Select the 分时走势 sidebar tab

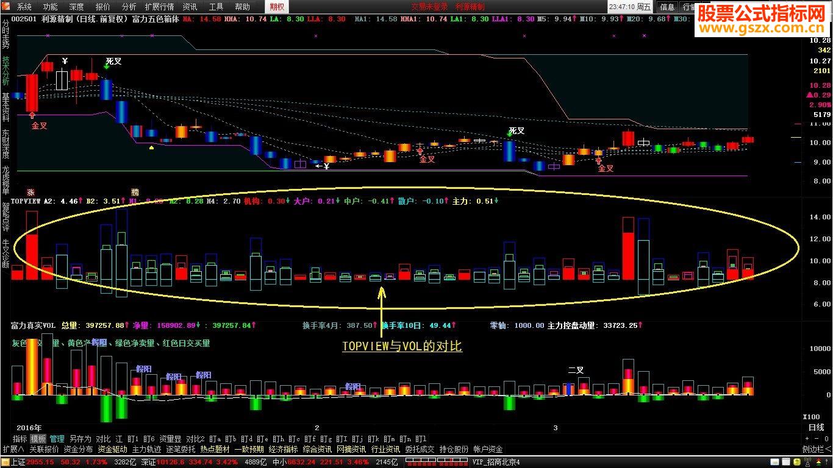coord(5,34)
